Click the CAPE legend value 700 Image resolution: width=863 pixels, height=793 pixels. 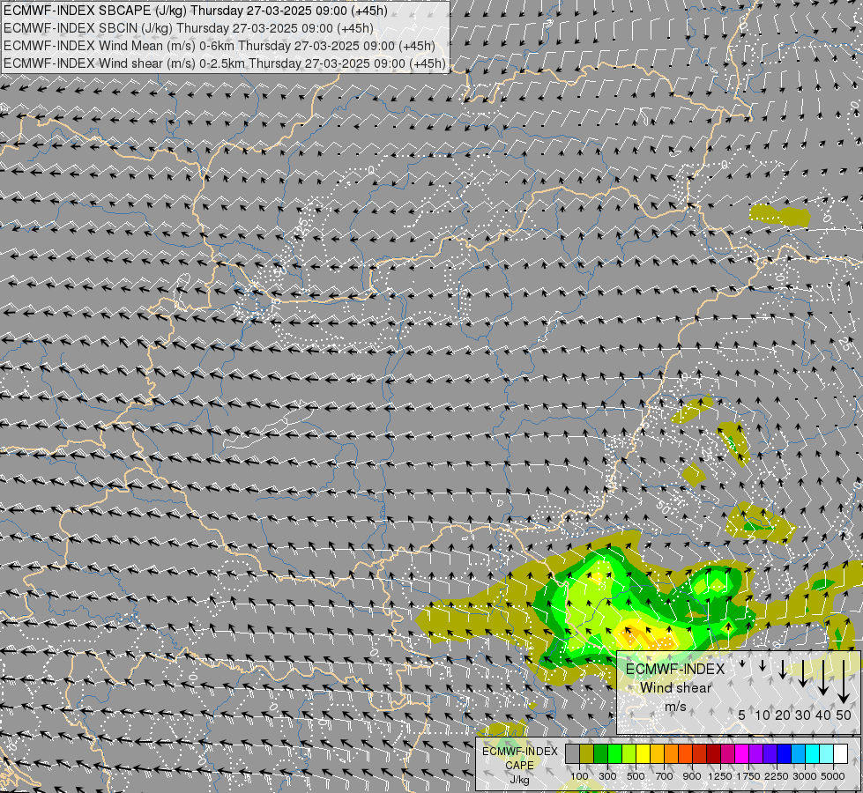[x=665, y=776]
